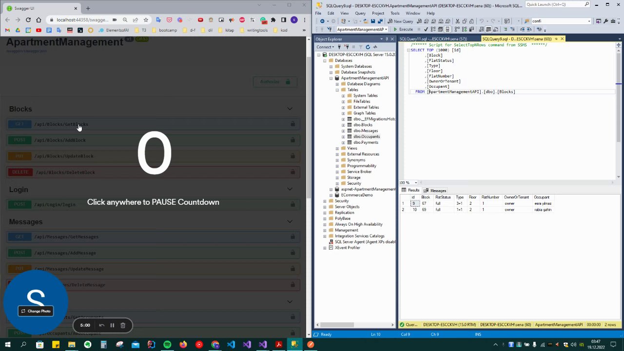Open Firefox from the taskbar
Image resolution: width=624 pixels, height=351 pixels.
[x=183, y=345]
